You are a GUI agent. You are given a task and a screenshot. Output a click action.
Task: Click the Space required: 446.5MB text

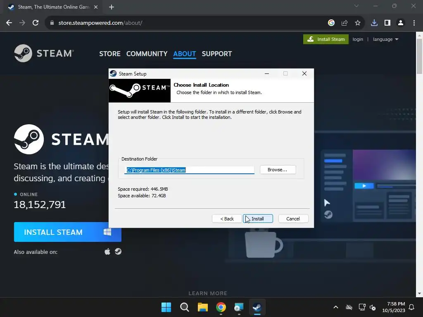143,189
